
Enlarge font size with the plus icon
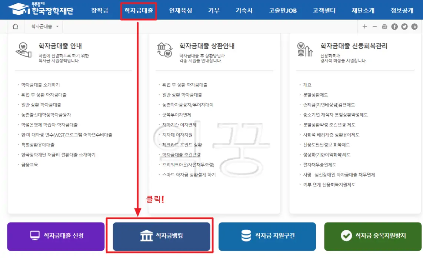[x=364, y=27]
